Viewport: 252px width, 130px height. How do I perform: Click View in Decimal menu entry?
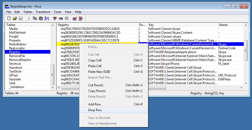[114, 118]
